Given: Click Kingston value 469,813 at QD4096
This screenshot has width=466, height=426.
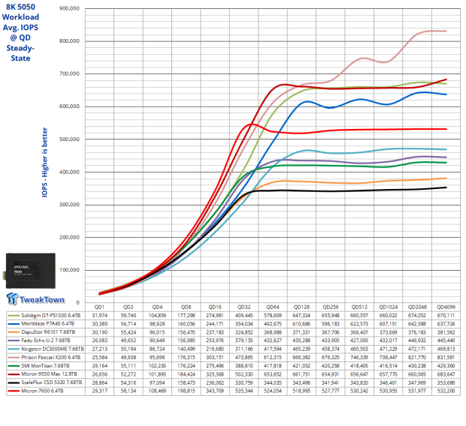Looking at the screenshot, I should [446, 349].
